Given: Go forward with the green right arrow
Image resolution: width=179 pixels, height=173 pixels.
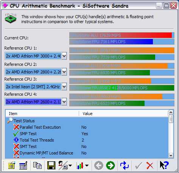Looking at the screenshot, I should 111,165.
